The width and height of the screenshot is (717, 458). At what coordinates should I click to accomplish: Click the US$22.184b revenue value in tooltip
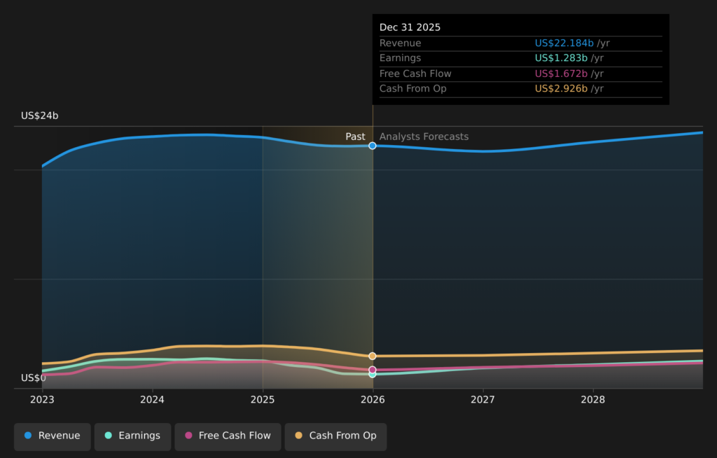(x=564, y=43)
